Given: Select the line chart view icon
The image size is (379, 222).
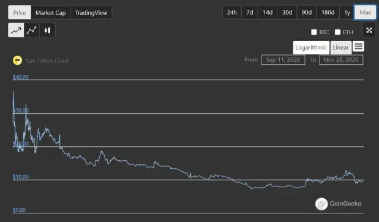Looking at the screenshot, I should [x=16, y=30].
